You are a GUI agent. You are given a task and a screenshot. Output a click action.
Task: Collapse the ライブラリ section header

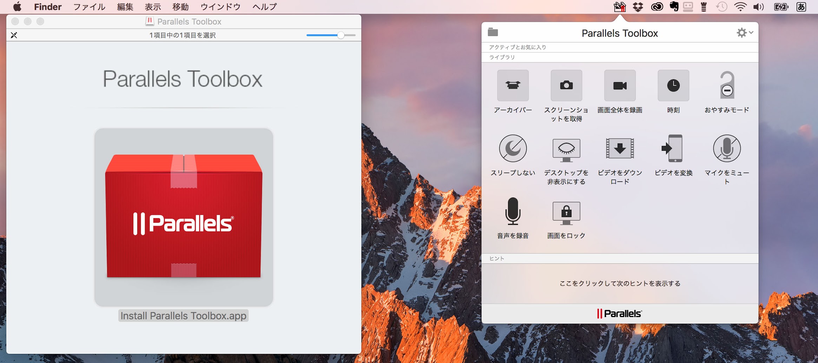coord(620,57)
